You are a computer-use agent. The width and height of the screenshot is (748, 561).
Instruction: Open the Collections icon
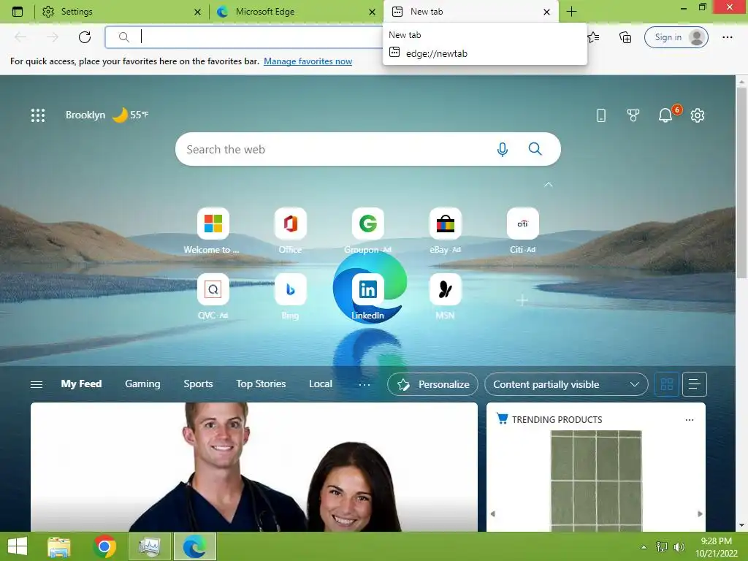[x=625, y=37]
